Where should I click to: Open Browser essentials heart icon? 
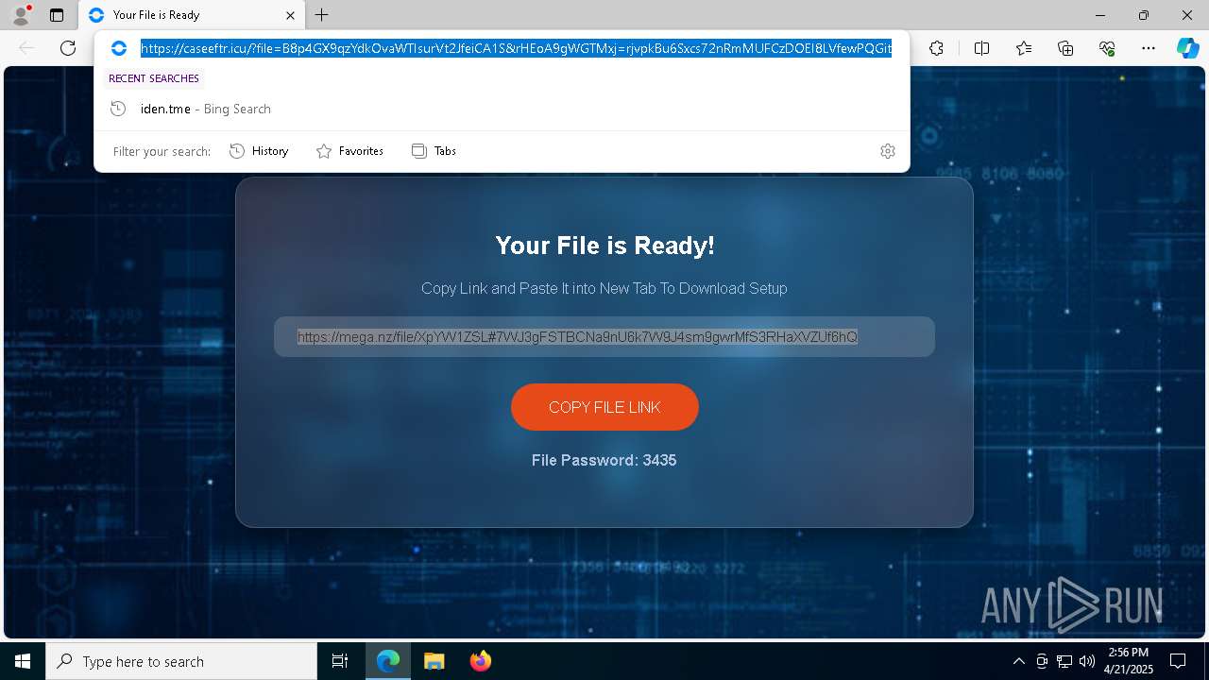1107,48
